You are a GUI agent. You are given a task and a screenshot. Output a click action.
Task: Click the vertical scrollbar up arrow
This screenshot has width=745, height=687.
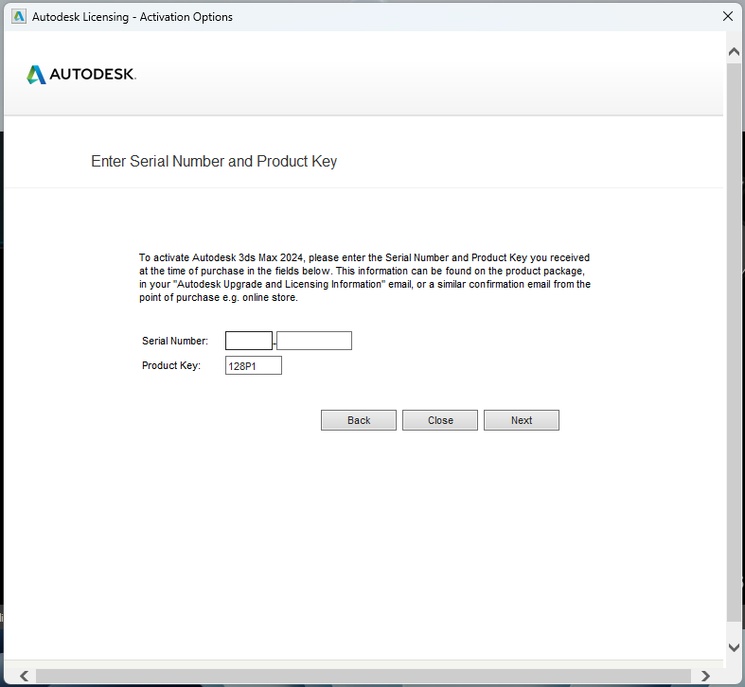(734, 52)
